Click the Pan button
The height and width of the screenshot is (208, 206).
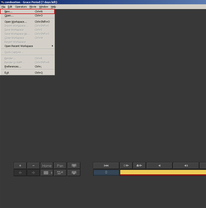(60, 165)
